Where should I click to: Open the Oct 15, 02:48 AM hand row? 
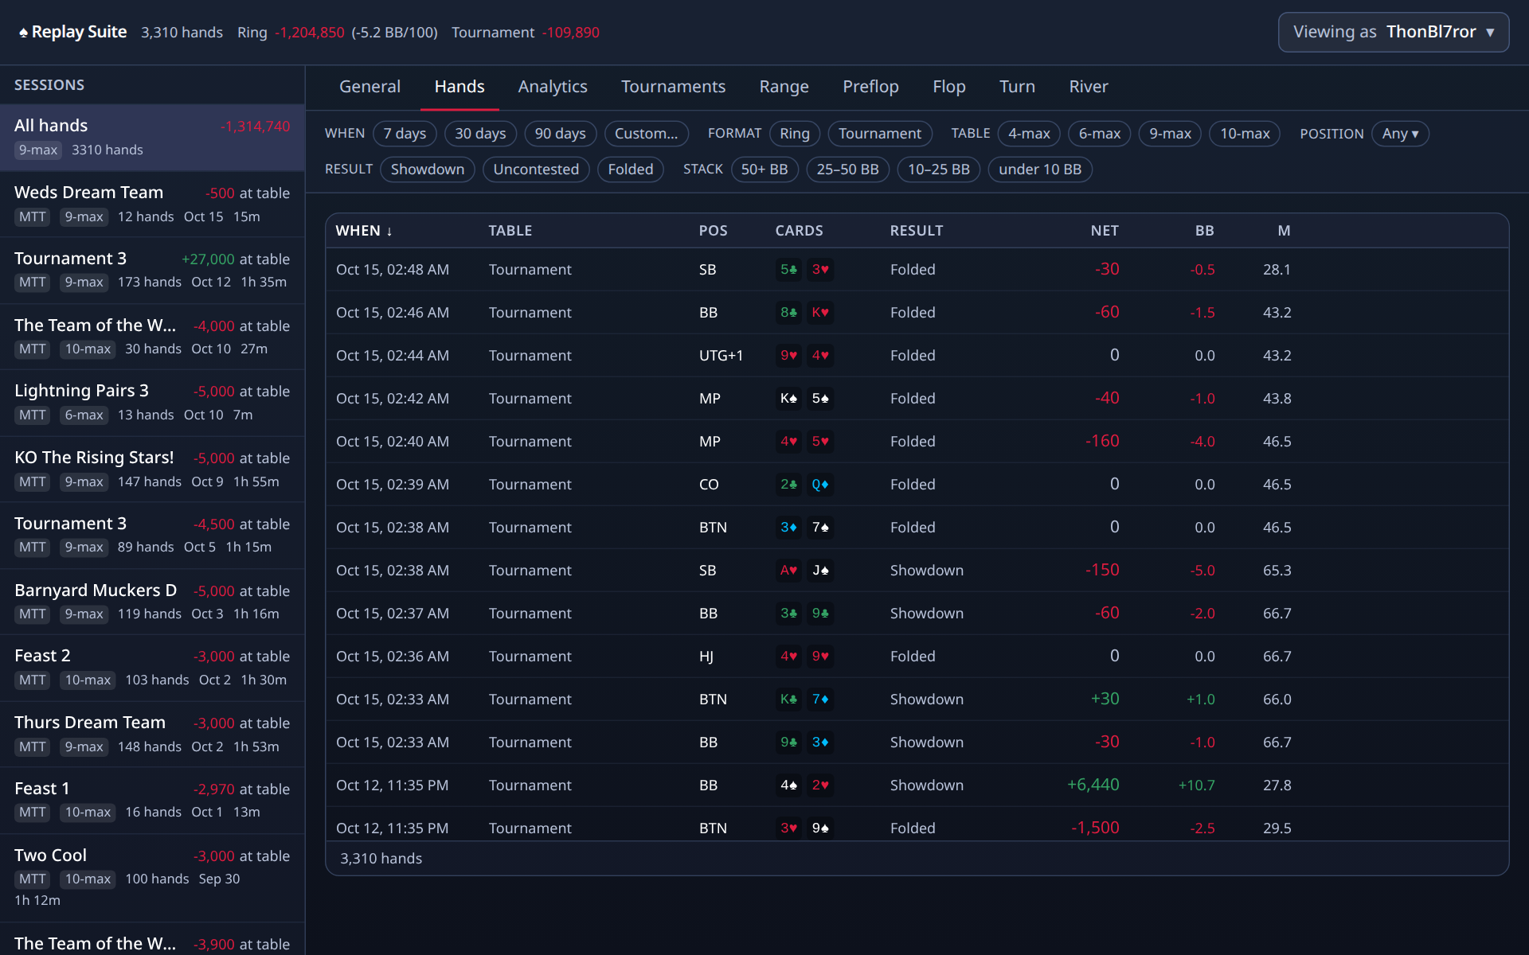917,270
